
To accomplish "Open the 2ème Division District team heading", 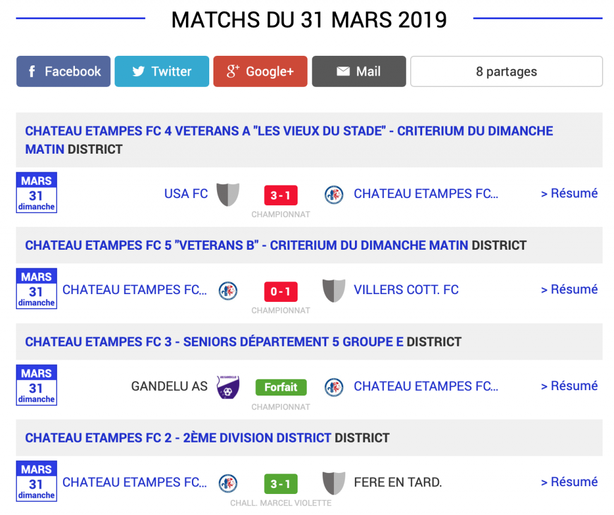I will (x=177, y=438).
